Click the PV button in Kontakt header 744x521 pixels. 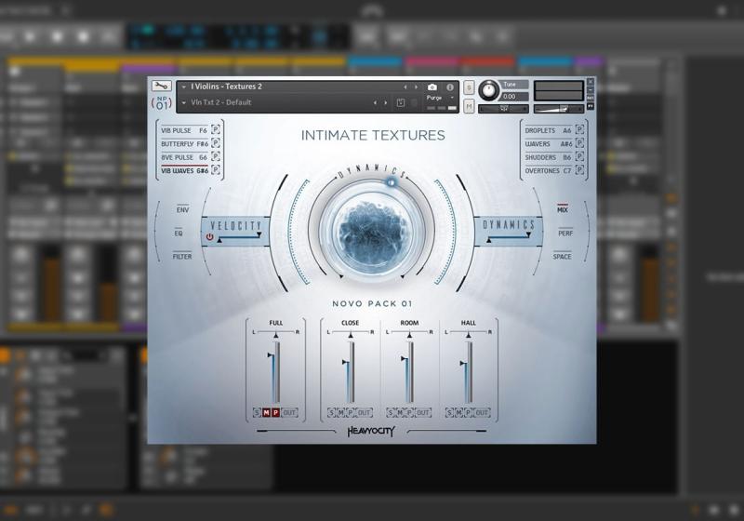pos(591,107)
